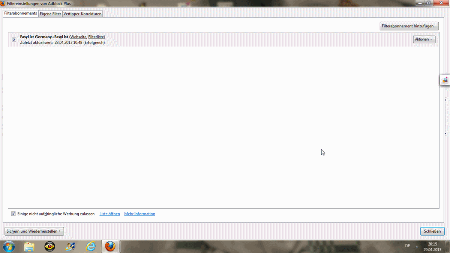450x253 pixels.
Task: Click the Firefox icon in the title bar
Action: pyautogui.click(x=3, y=3)
